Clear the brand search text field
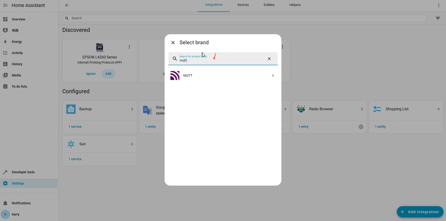The height and width of the screenshot is (221, 446). [x=269, y=59]
